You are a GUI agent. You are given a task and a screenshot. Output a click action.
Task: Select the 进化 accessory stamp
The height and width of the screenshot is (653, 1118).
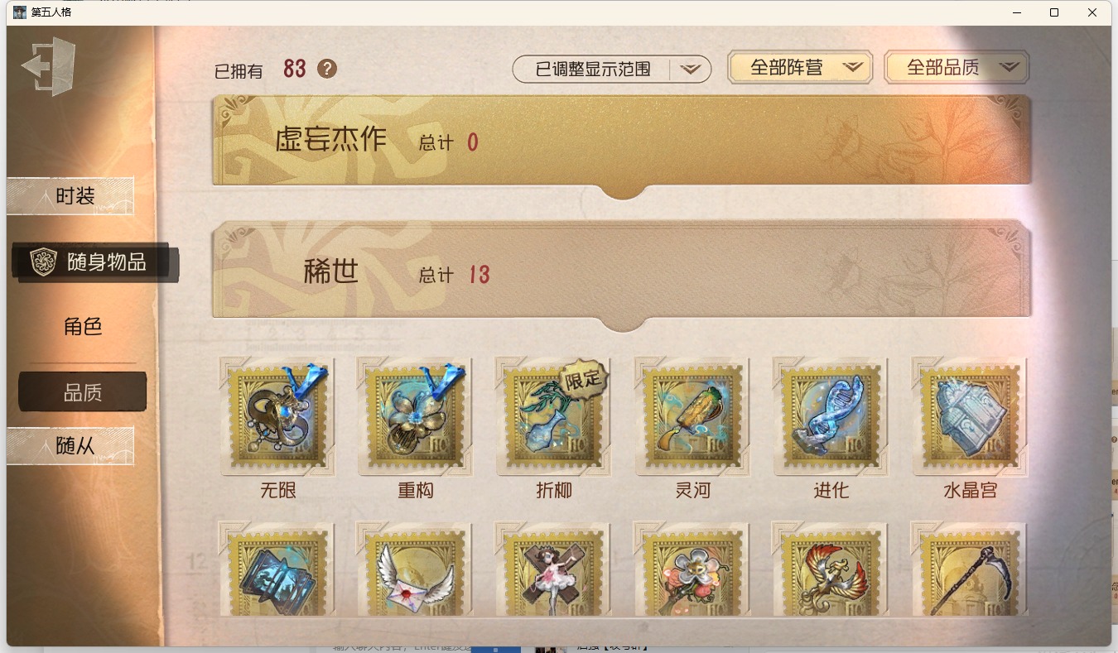(831, 416)
